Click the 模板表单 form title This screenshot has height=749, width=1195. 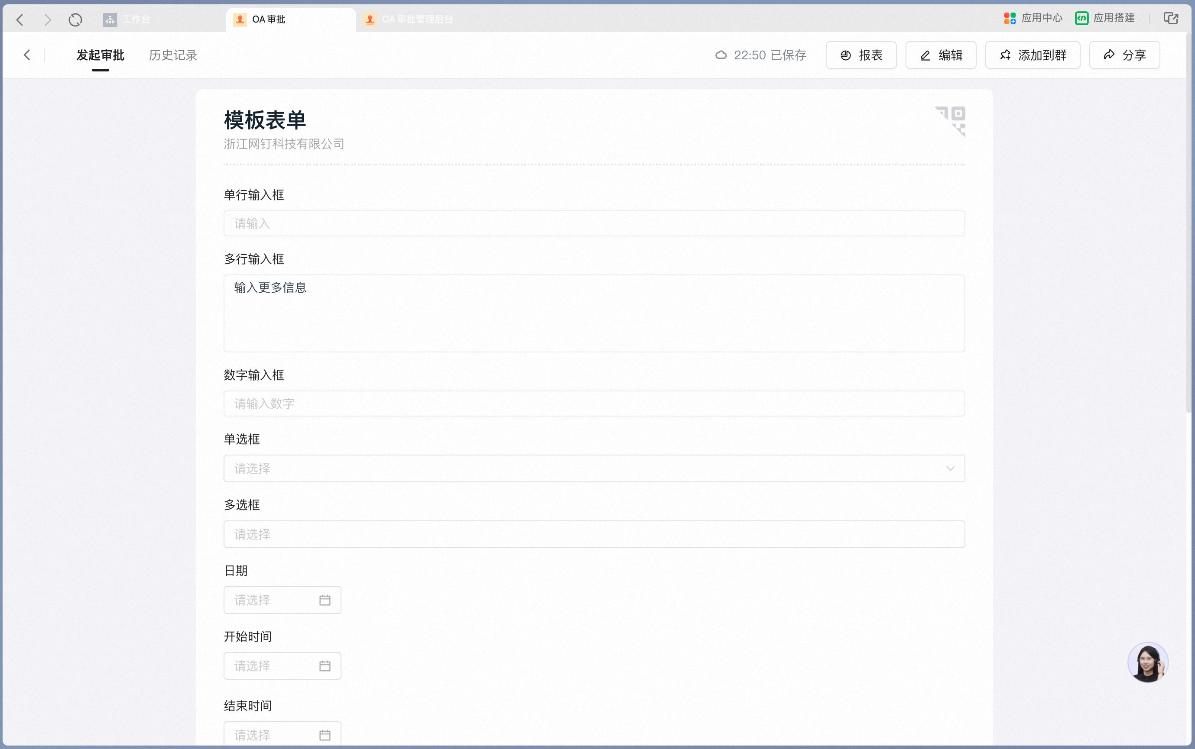click(265, 120)
